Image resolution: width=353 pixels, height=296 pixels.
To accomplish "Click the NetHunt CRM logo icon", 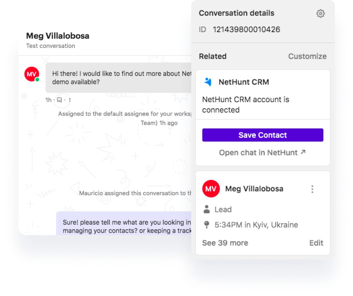I will pyautogui.click(x=208, y=82).
